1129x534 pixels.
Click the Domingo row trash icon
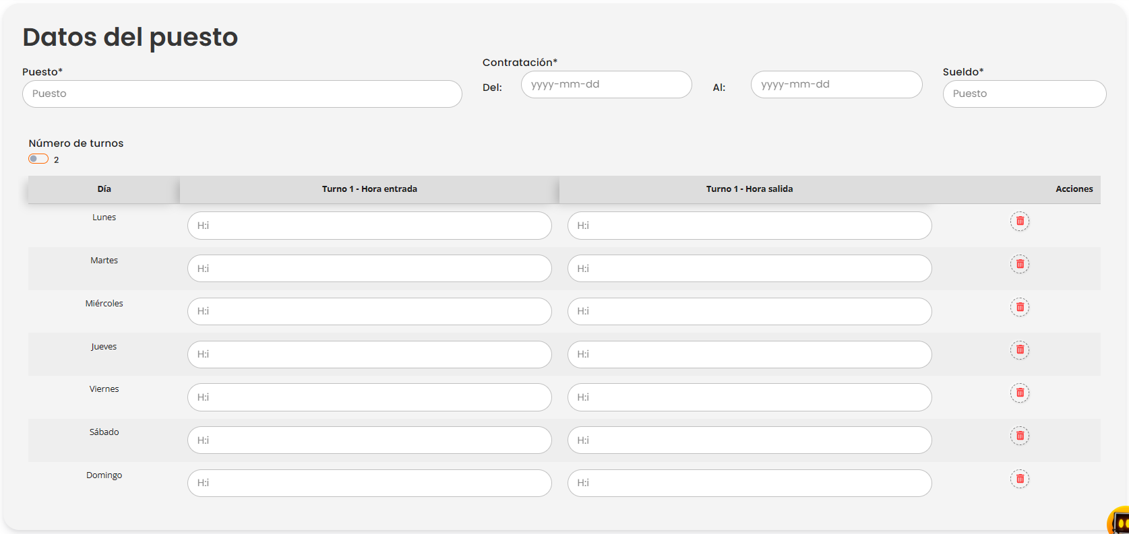(1019, 479)
